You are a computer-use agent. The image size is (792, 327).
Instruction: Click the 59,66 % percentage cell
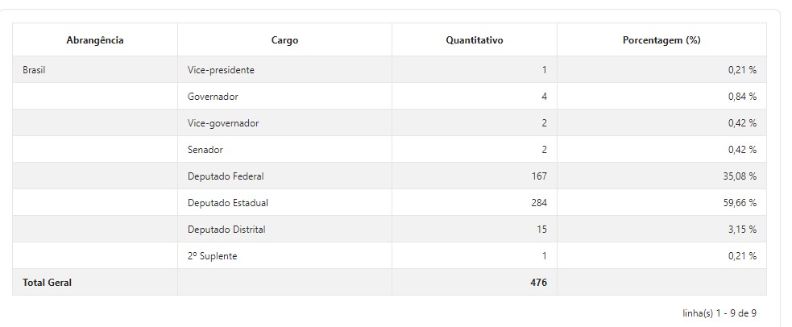click(740, 203)
